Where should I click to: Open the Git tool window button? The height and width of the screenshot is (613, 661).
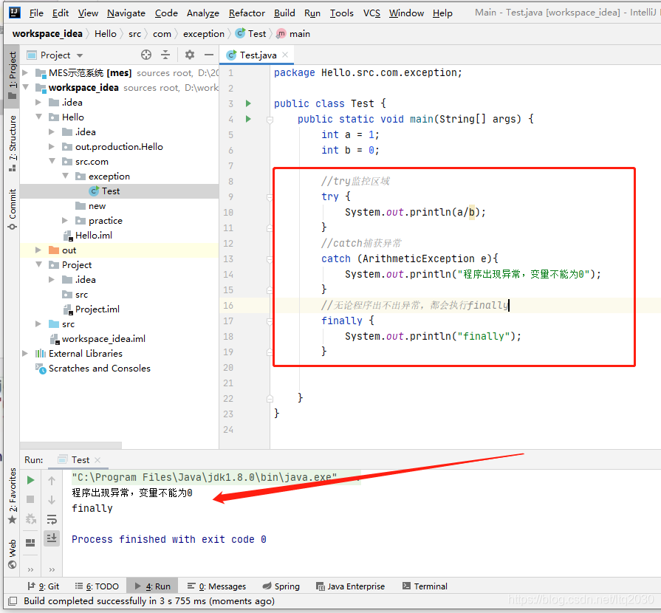tap(43, 586)
